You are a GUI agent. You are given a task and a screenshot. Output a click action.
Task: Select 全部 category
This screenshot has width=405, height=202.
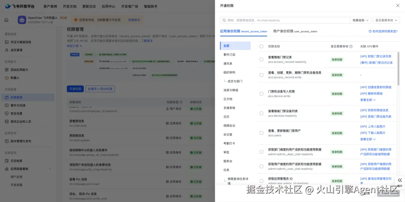(235, 46)
